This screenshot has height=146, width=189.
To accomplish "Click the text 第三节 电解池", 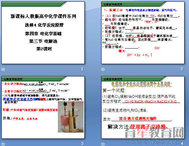I will pyautogui.click(x=43, y=41).
